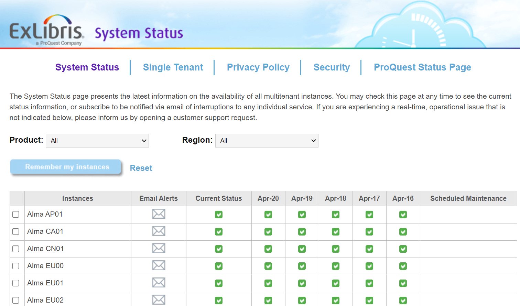Click the Apr-16 column header
This screenshot has width=520, height=306.
(403, 198)
